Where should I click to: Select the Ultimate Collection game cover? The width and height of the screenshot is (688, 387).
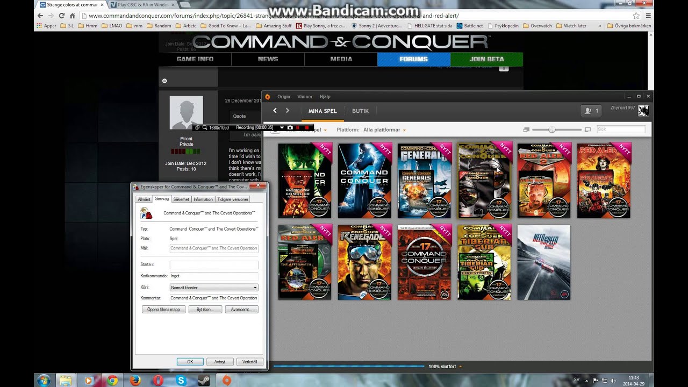tap(425, 262)
